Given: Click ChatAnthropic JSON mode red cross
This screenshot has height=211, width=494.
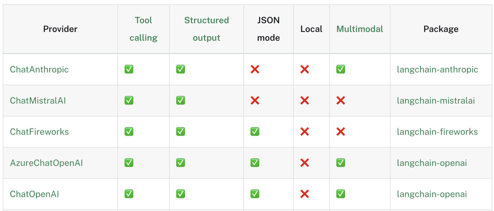Looking at the screenshot, I should point(255,69).
